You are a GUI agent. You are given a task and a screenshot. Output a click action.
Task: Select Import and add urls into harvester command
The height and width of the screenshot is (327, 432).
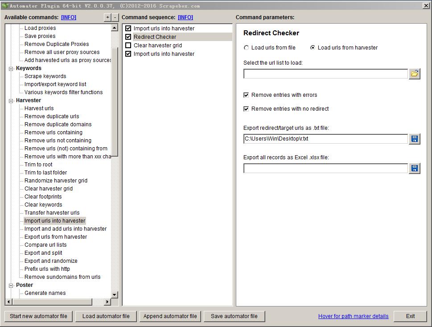click(x=66, y=228)
